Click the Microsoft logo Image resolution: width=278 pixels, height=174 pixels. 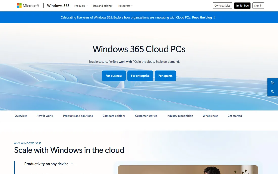28,6
